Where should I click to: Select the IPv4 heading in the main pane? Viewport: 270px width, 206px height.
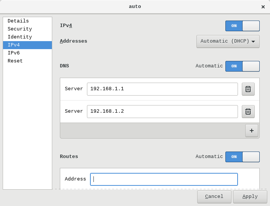66,26
